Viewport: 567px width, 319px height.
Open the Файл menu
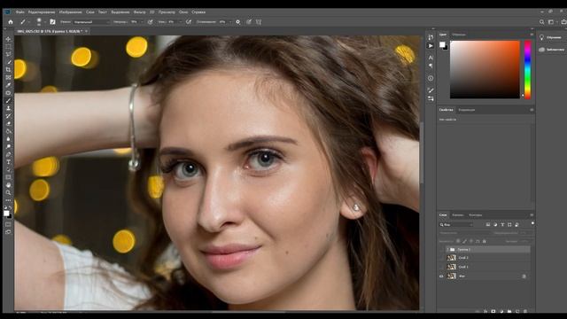point(19,12)
